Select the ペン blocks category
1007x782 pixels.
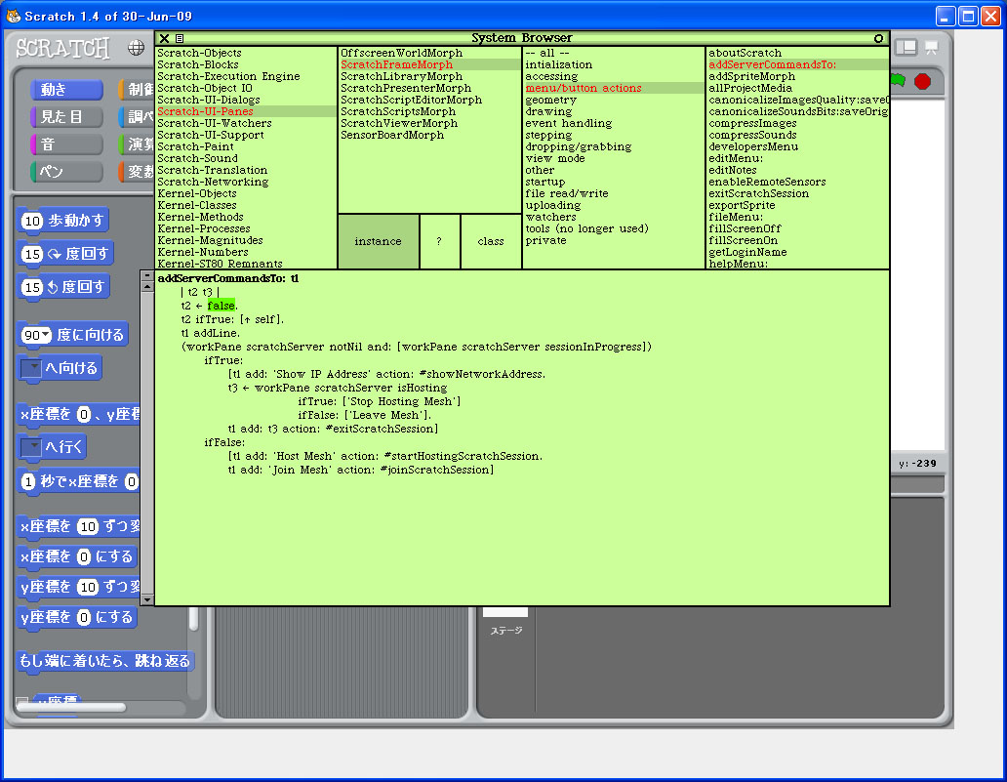coord(66,172)
